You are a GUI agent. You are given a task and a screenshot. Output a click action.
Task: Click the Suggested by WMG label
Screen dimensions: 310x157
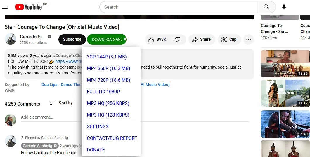[x=17, y=88]
